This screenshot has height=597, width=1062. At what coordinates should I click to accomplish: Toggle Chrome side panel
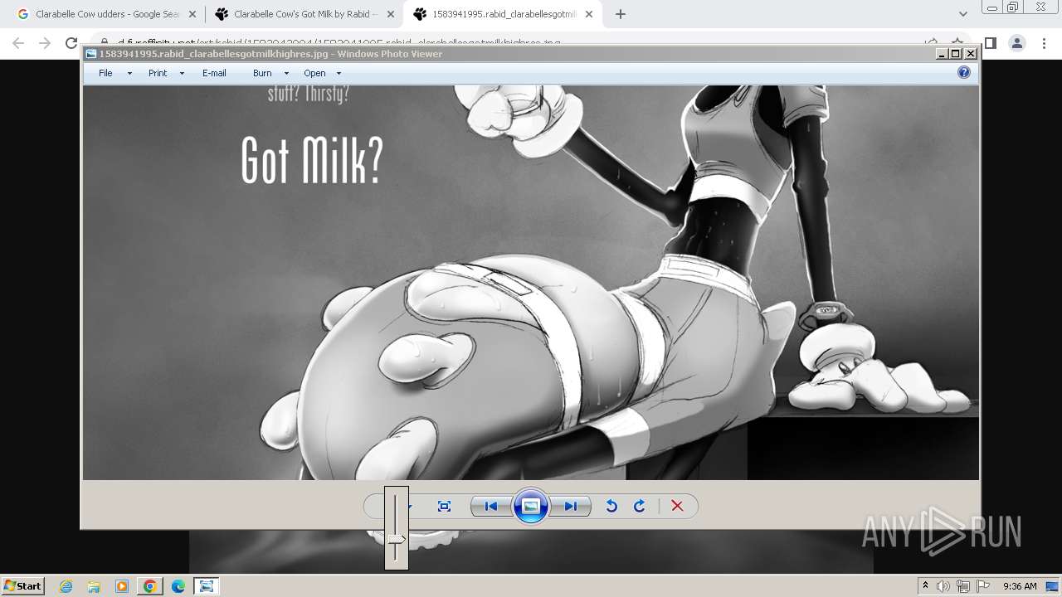point(990,43)
